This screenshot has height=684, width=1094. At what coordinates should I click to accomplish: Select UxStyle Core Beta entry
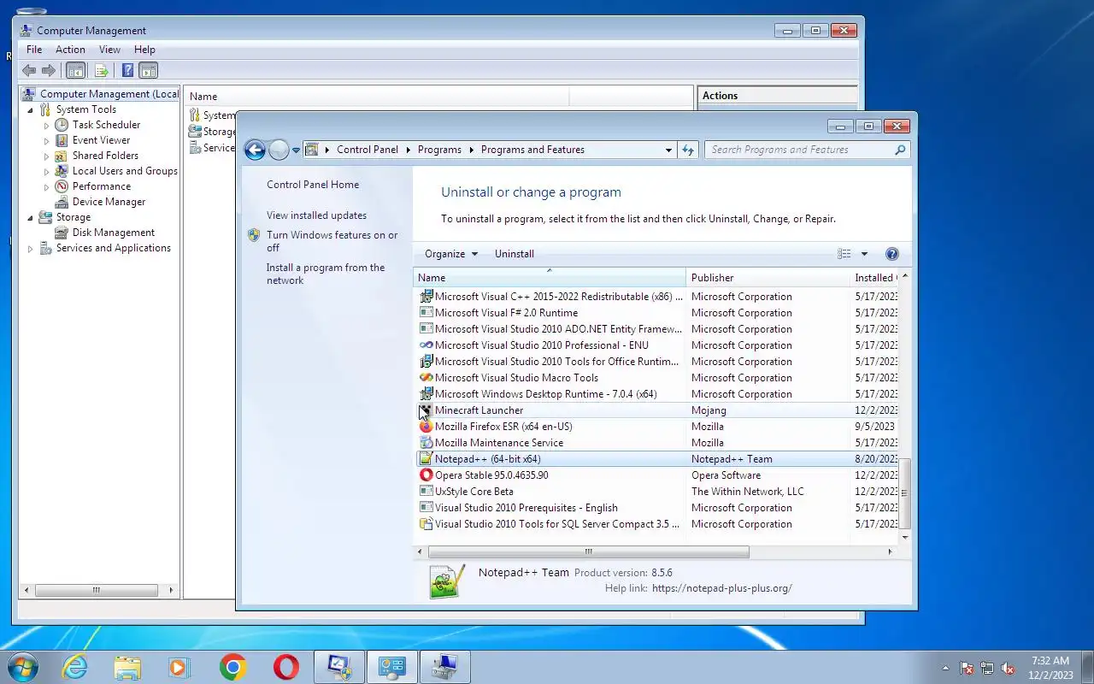(x=657, y=492)
